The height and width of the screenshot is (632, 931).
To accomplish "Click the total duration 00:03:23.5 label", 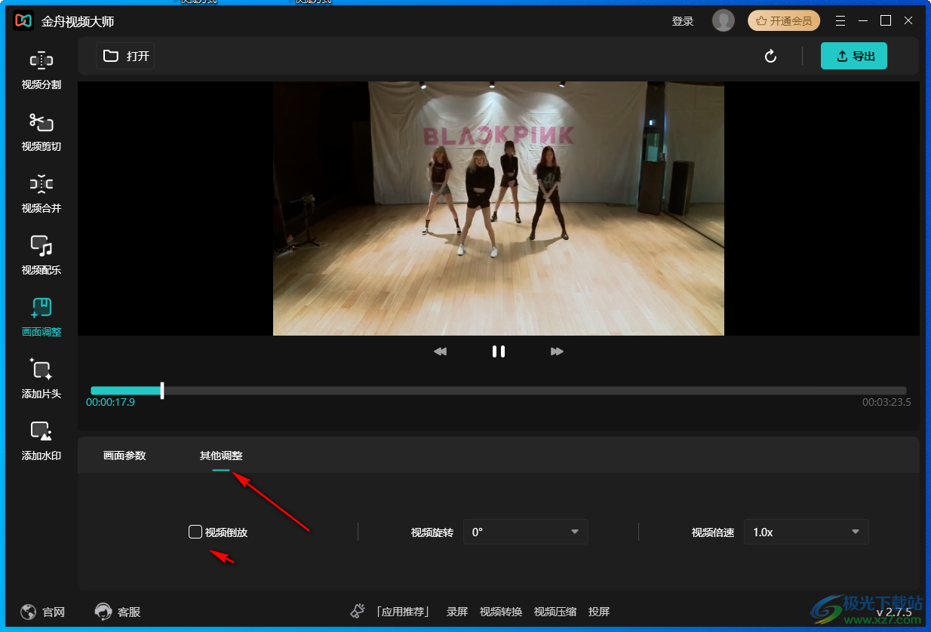I will click(886, 402).
